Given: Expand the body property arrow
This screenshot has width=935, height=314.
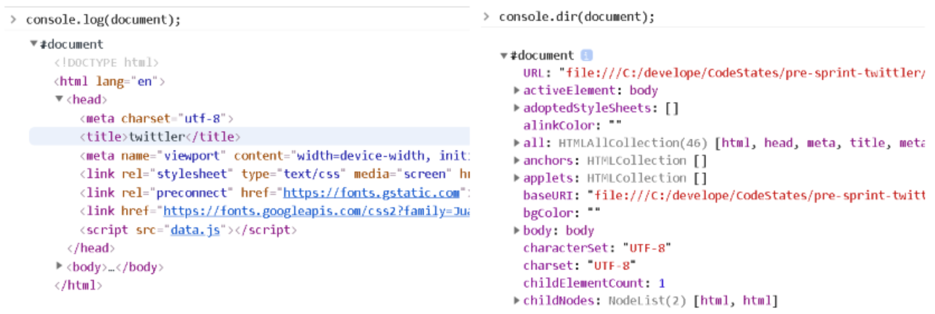Looking at the screenshot, I should coord(517,231).
